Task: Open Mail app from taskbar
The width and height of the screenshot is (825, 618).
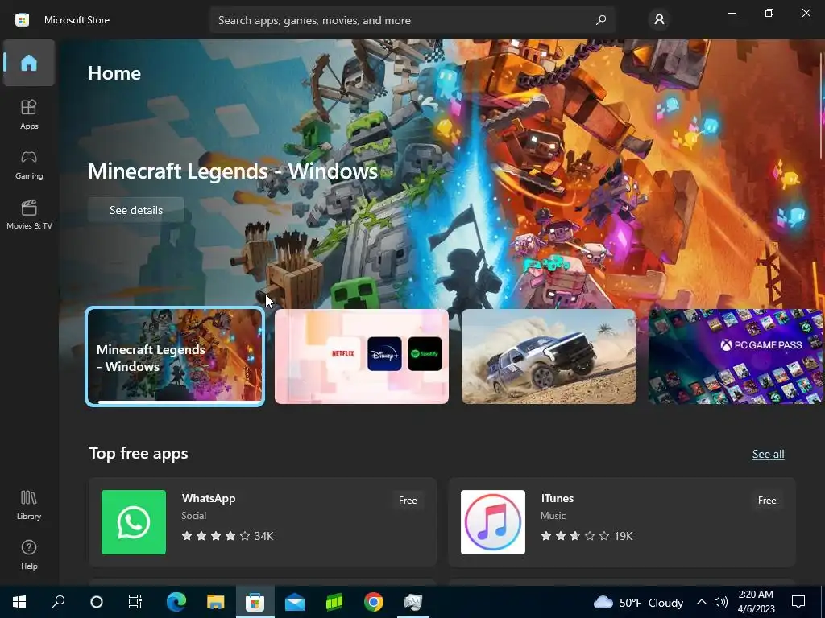Action: [295, 602]
